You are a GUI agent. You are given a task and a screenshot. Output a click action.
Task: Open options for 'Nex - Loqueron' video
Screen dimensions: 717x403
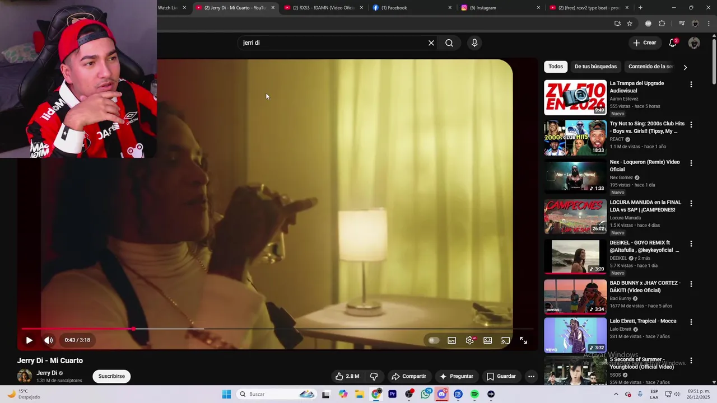pos(691,163)
